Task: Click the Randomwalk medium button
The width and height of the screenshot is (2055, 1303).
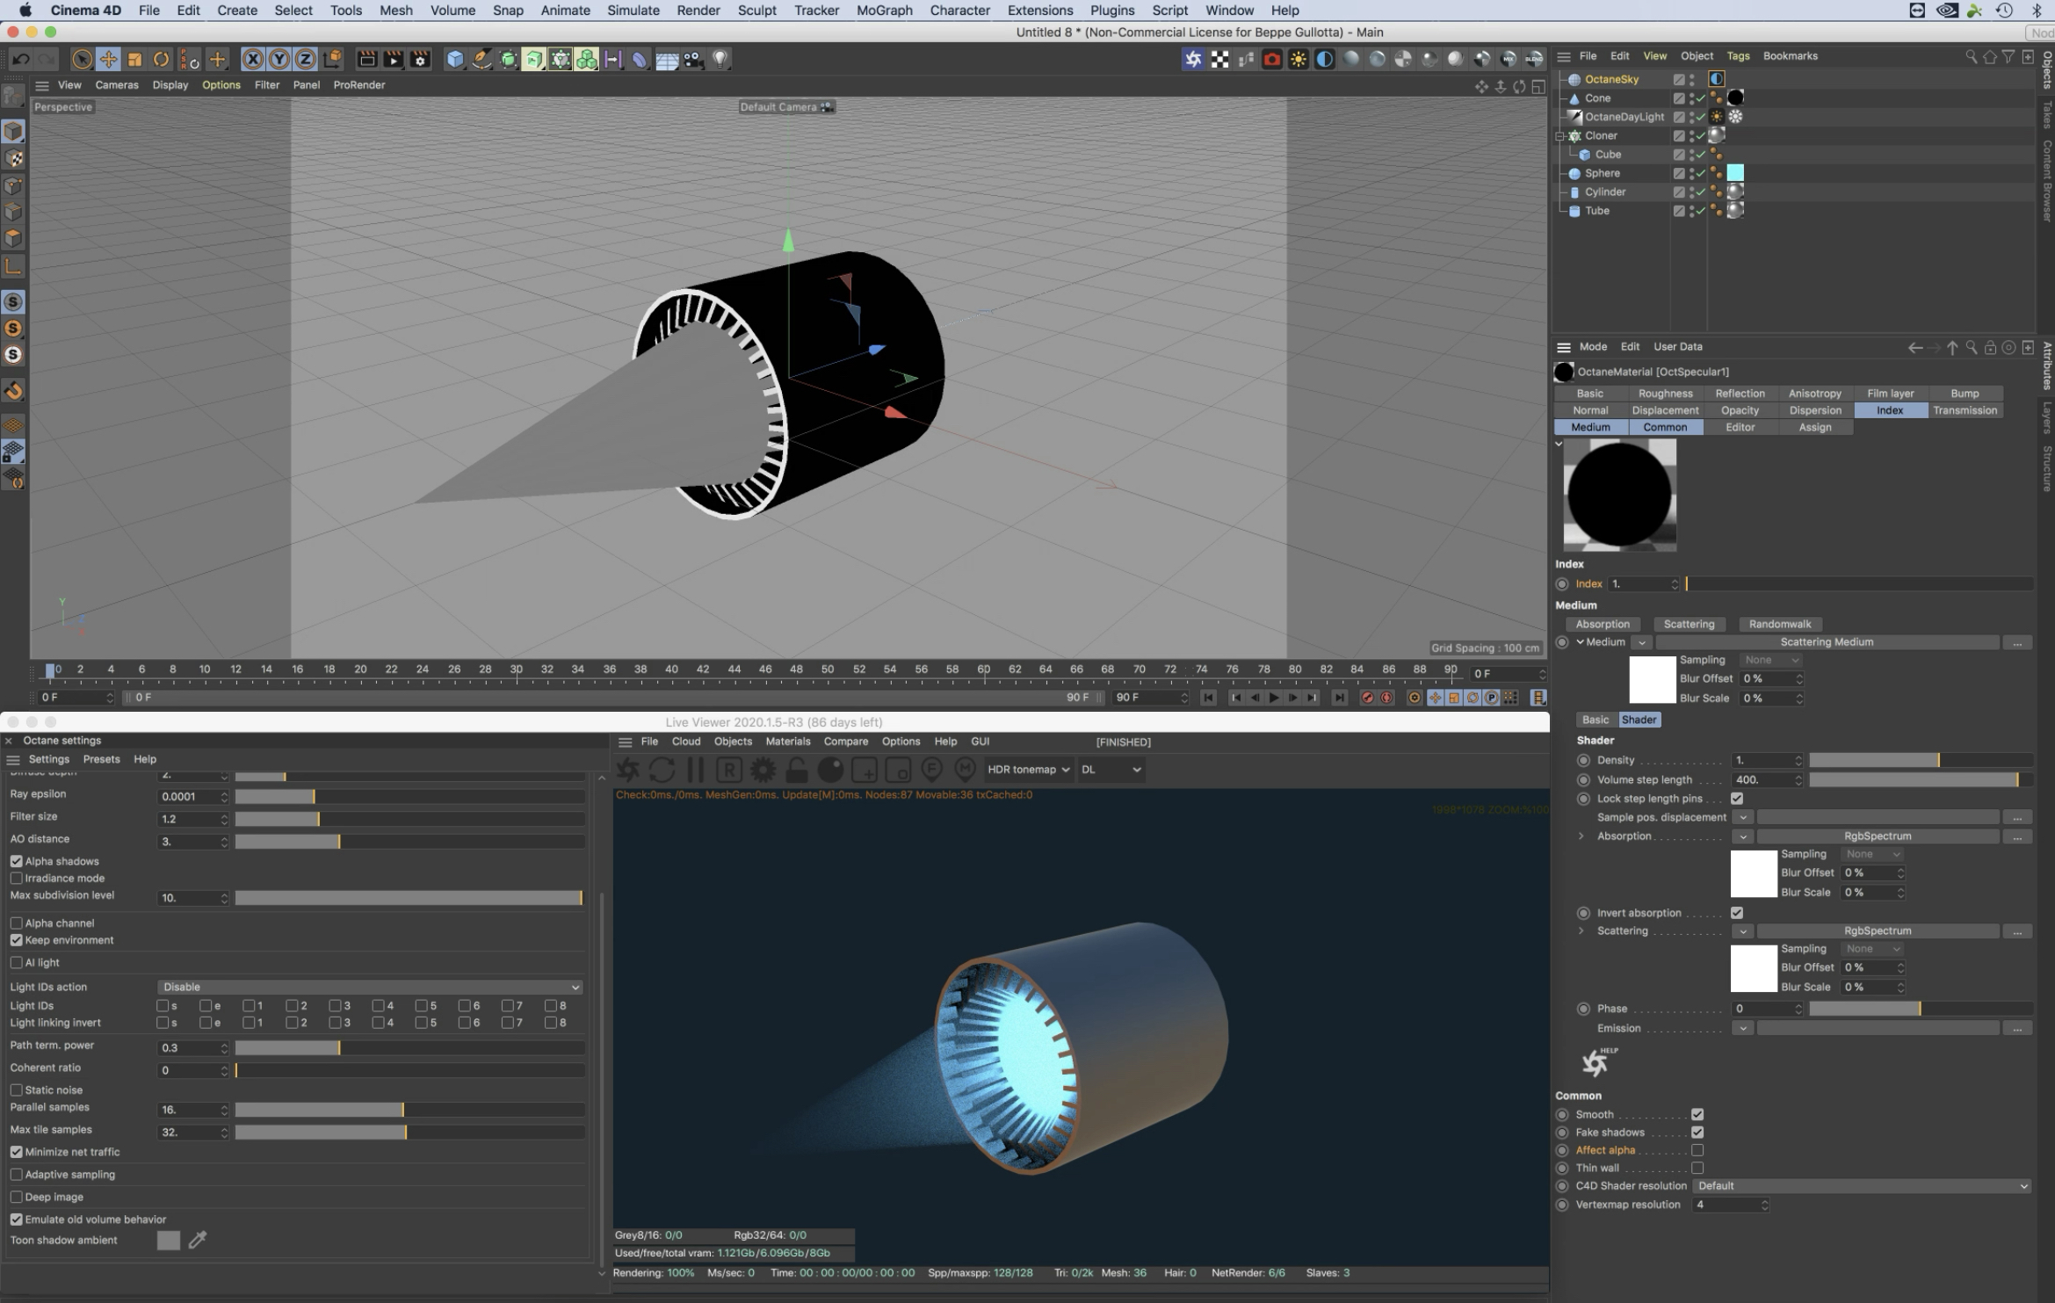Action: [x=1779, y=625]
